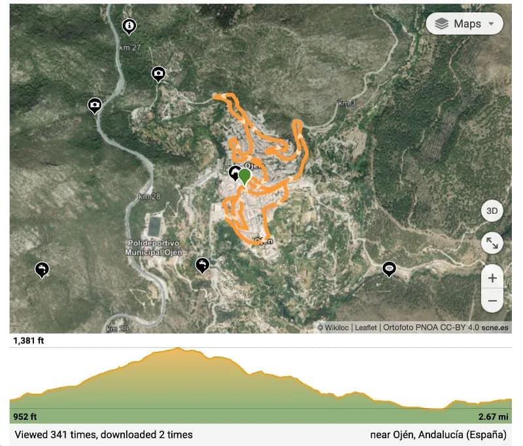523x446 pixels.
Task: Click the peak of the elevation profile
Action: pyautogui.click(x=178, y=349)
